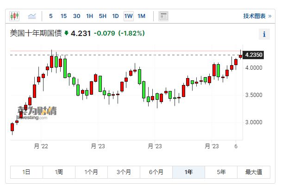Switch the range to 1个月
281x187 pixels.
(x=91, y=172)
